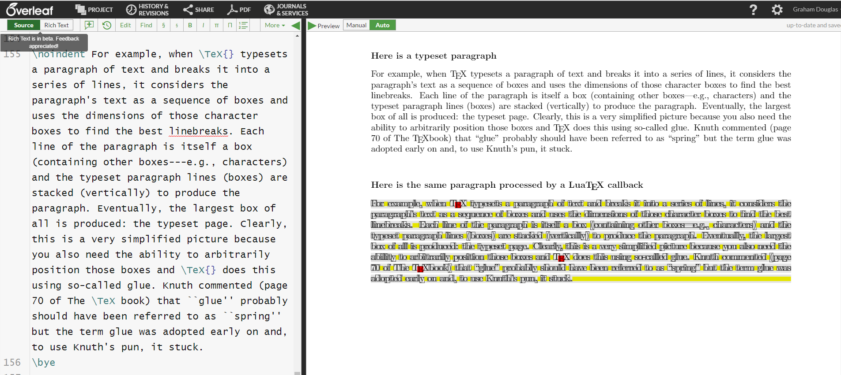Apply italic formatting with I button
Image resolution: width=841 pixels, height=375 pixels.
(203, 25)
